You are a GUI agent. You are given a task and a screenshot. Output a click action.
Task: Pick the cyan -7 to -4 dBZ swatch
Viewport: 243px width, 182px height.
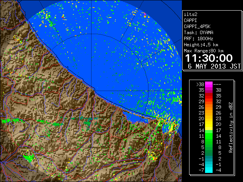click(209, 170)
